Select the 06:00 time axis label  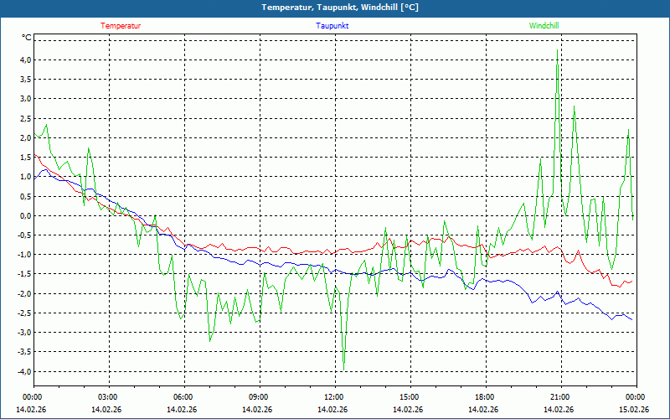(183, 396)
